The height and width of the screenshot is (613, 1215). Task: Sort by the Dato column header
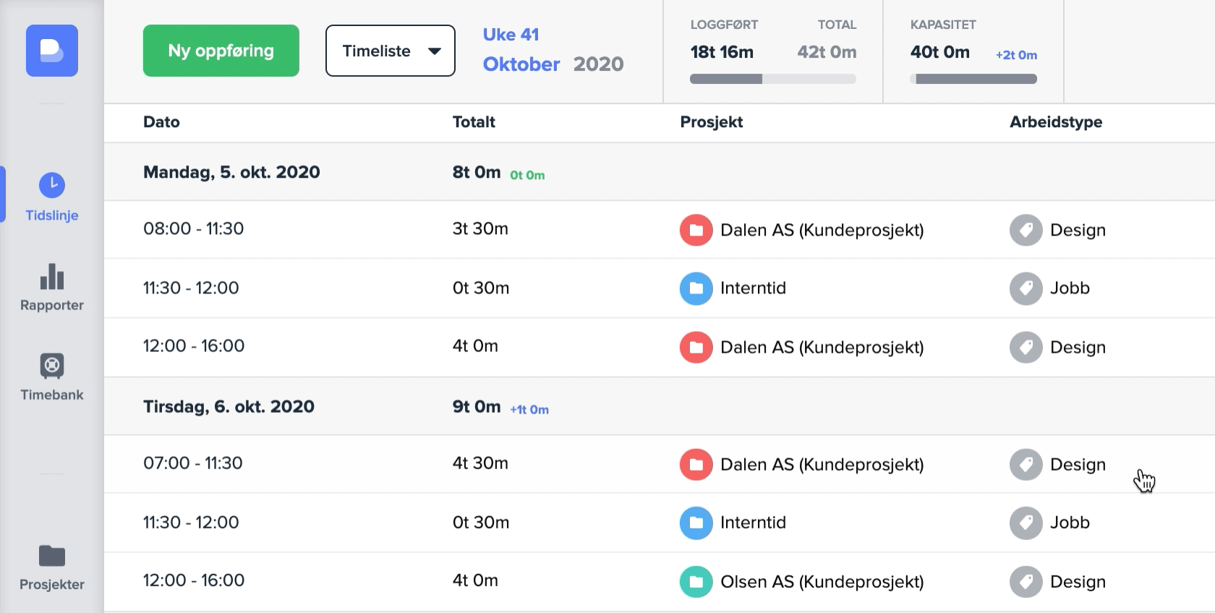pyautogui.click(x=161, y=122)
